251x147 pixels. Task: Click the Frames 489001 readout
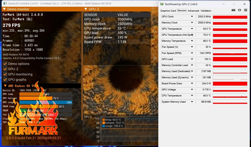pyautogui.click(x=19, y=41)
